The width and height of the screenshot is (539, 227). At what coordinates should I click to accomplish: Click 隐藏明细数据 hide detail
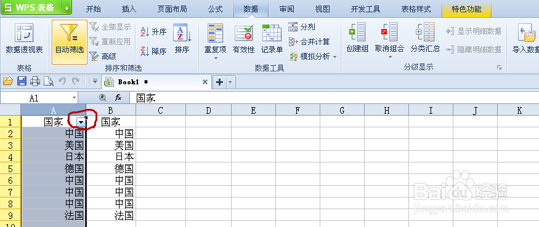(x=473, y=49)
